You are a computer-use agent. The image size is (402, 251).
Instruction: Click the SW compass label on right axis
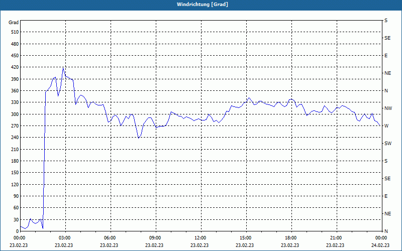[388, 144]
